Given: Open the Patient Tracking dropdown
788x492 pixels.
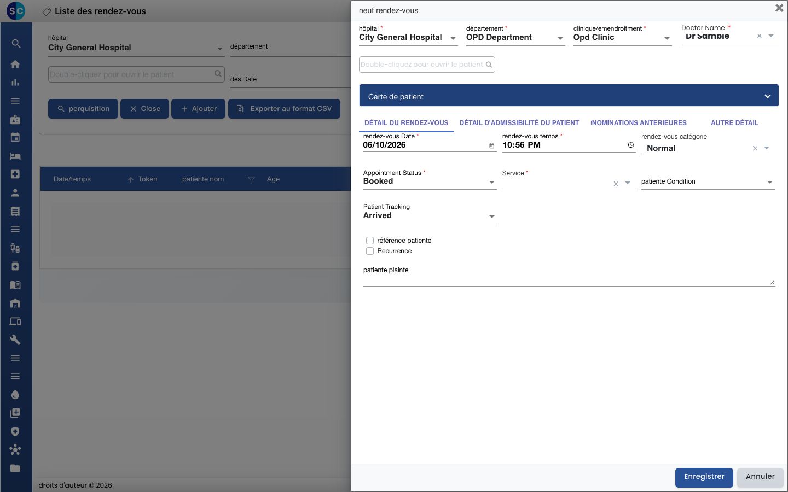Looking at the screenshot, I should point(430,216).
